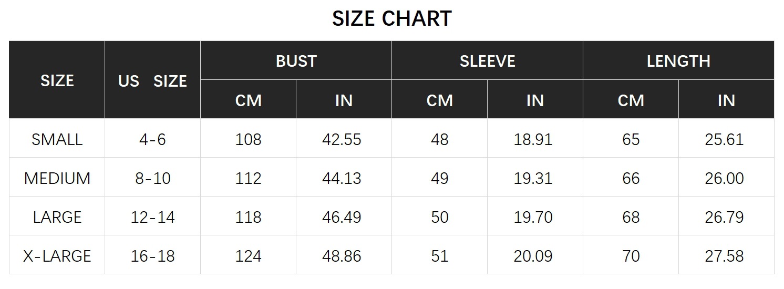The image size is (784, 289).
Task: Click the 4-6 US size cell
Action: coord(152,139)
